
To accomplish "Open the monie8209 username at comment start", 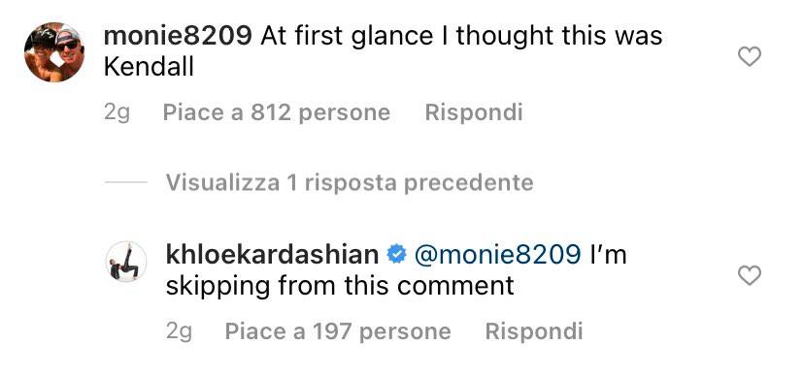I will coord(178,36).
